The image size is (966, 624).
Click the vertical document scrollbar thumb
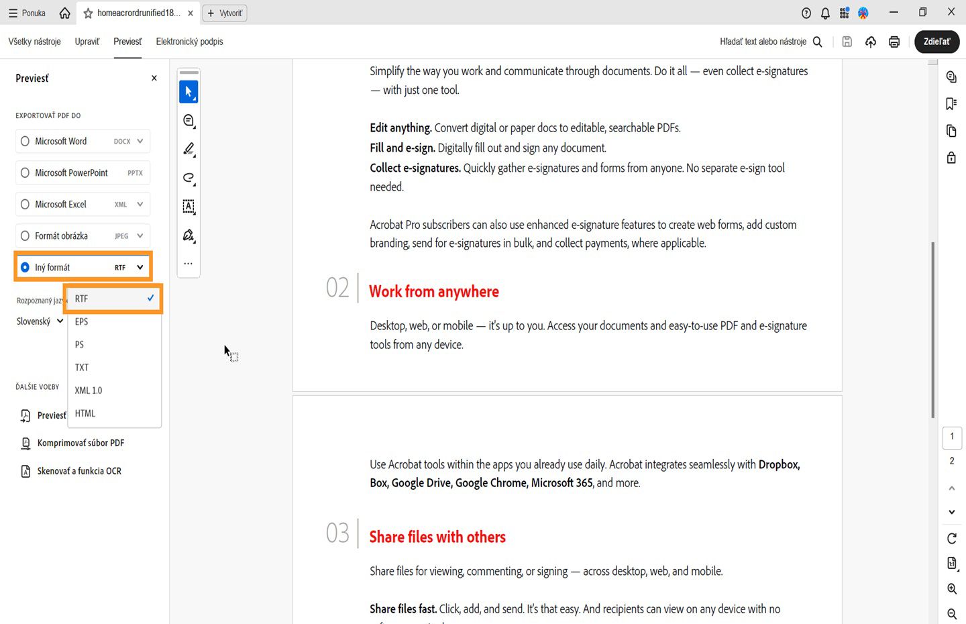click(x=932, y=329)
